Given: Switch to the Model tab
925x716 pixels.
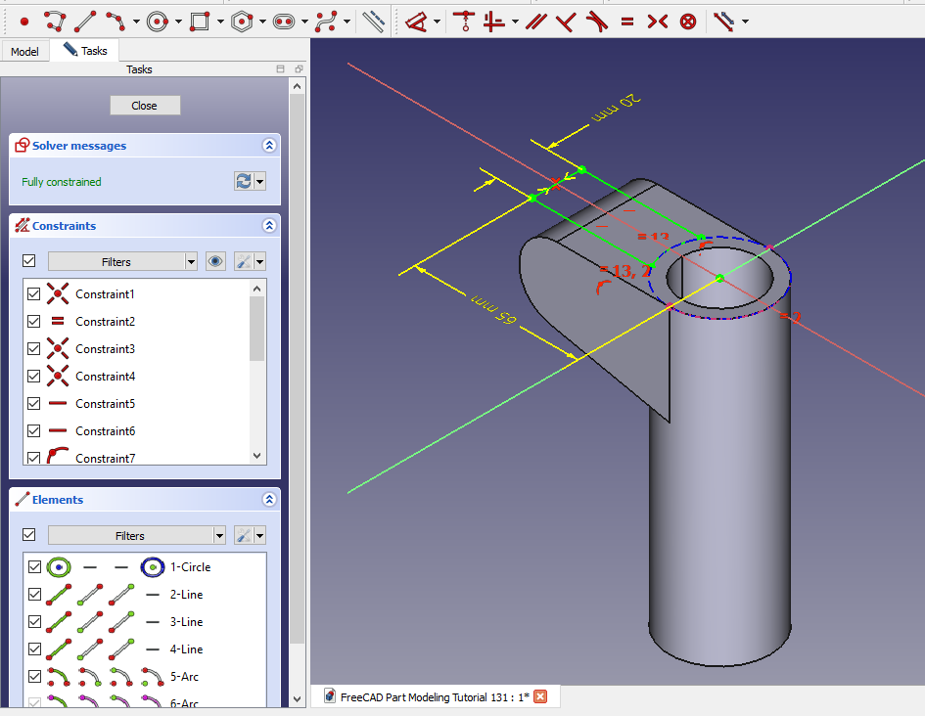Looking at the screenshot, I should 24,51.
